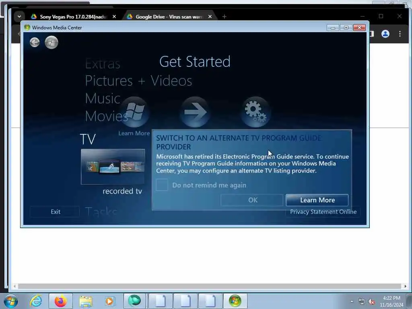Open Privacy Statement Online
Viewport: 412px width, 309px height.
point(323,212)
